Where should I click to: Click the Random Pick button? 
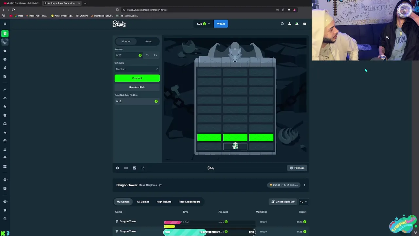point(137,88)
